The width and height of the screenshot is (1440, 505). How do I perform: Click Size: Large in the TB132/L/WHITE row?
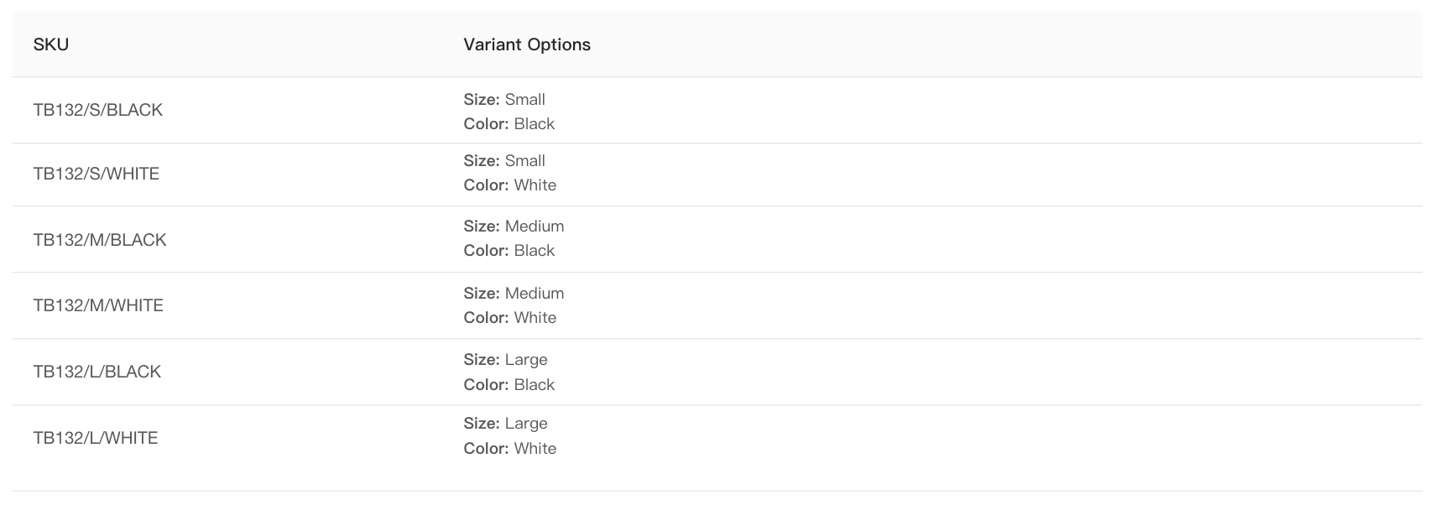(x=505, y=424)
